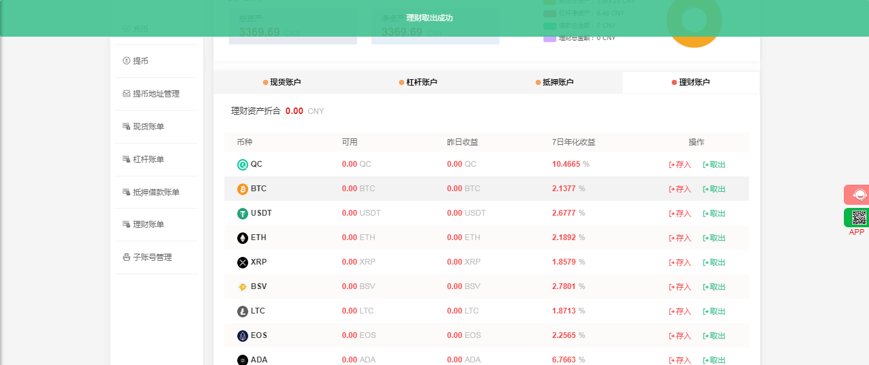Deposit into QC wealth account
The width and height of the screenshot is (869, 365).
pyautogui.click(x=680, y=165)
